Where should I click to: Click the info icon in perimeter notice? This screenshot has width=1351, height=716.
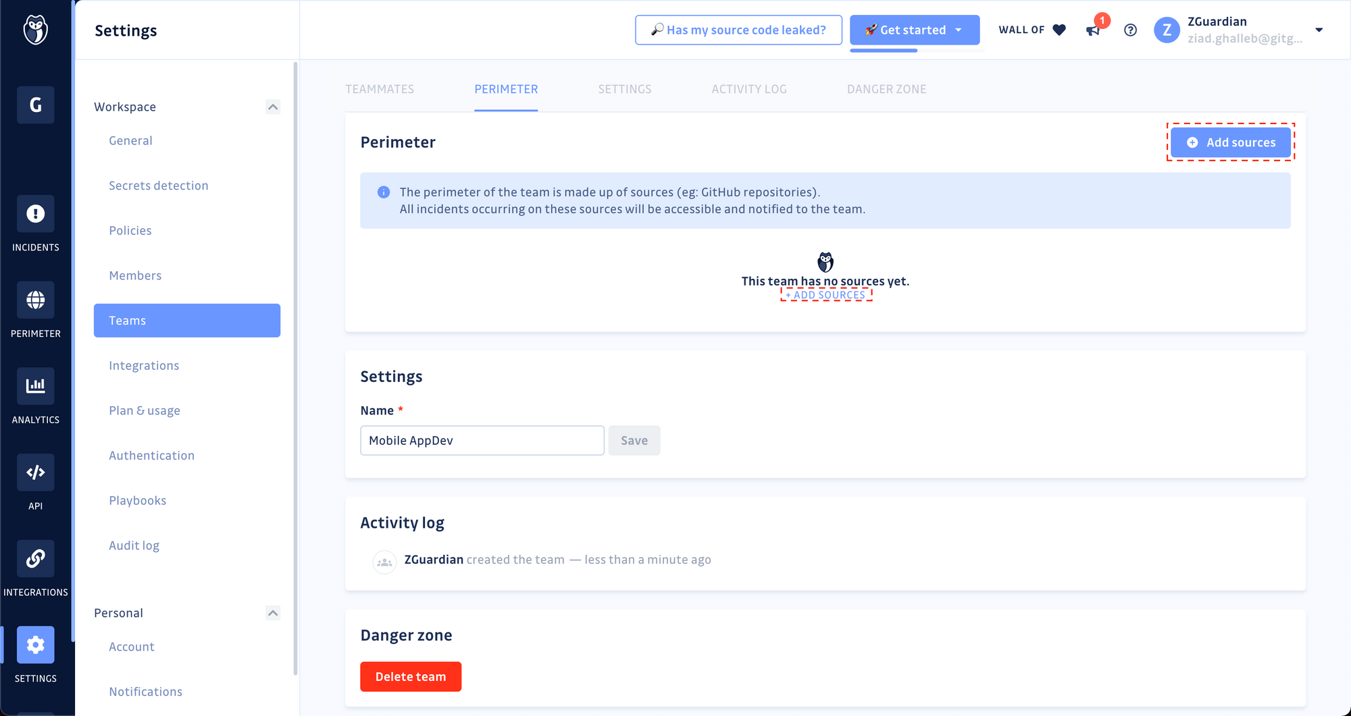tap(384, 192)
